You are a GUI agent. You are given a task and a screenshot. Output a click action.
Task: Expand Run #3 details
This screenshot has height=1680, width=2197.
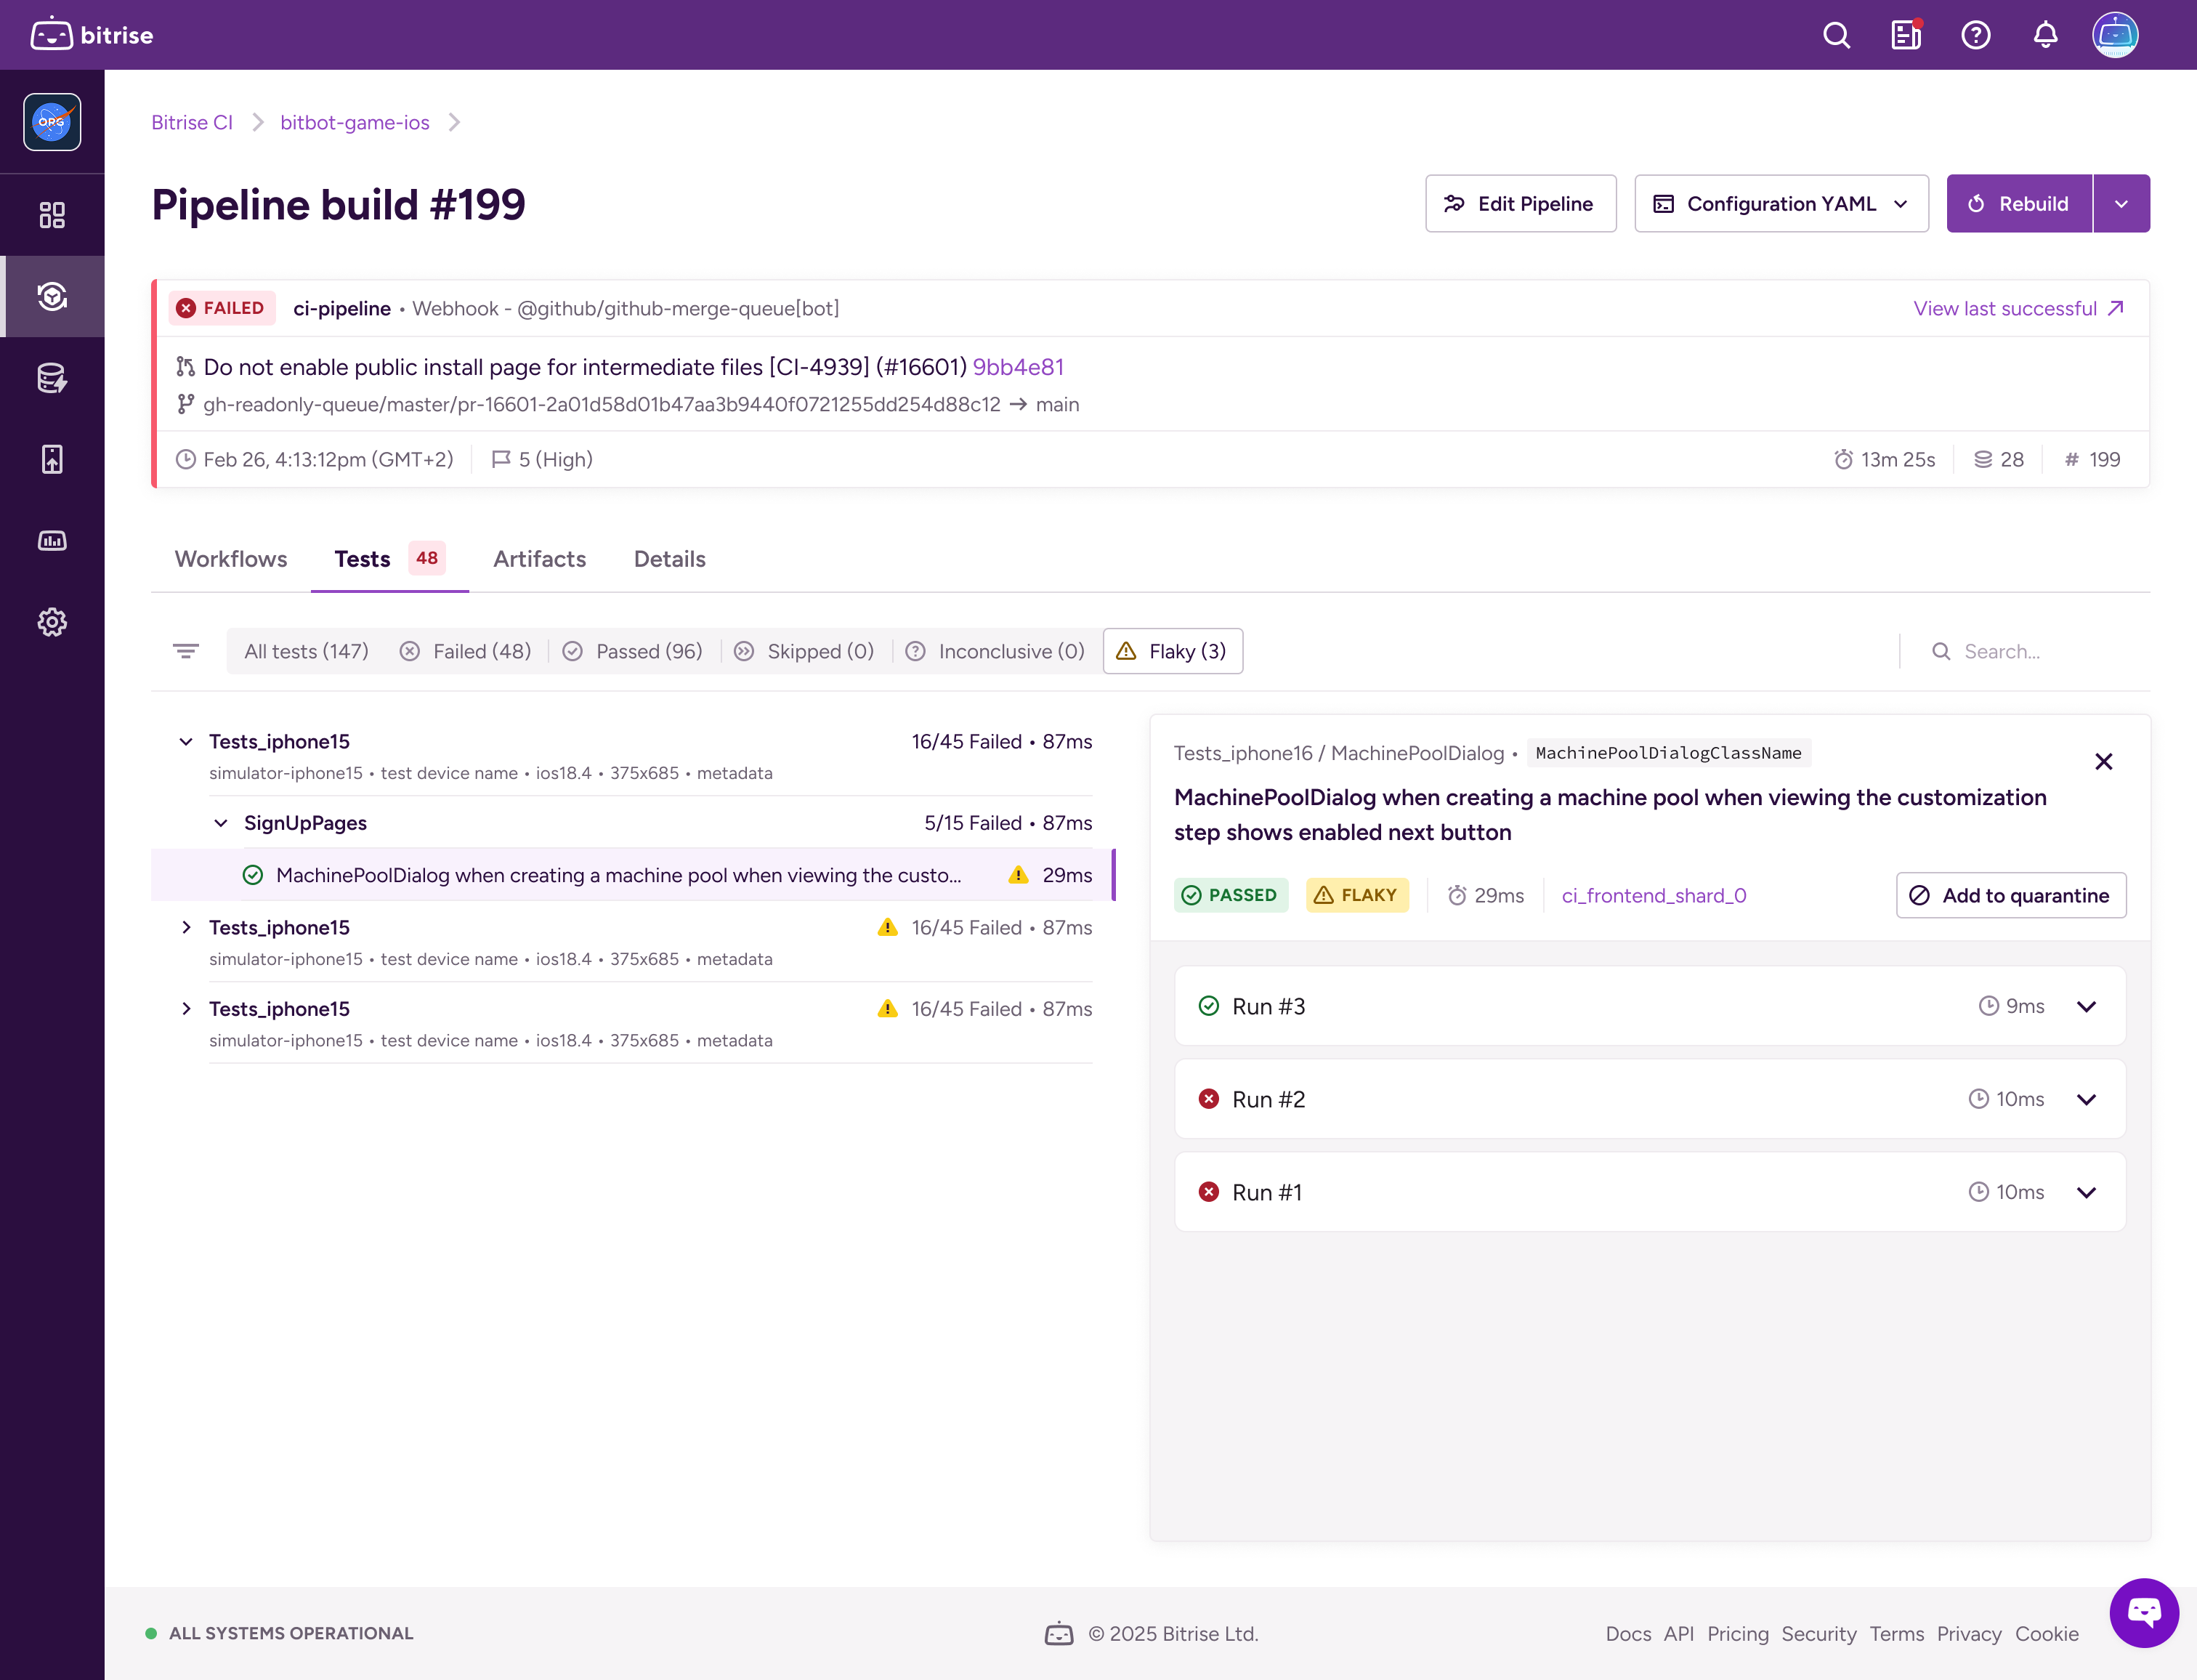[2086, 1006]
